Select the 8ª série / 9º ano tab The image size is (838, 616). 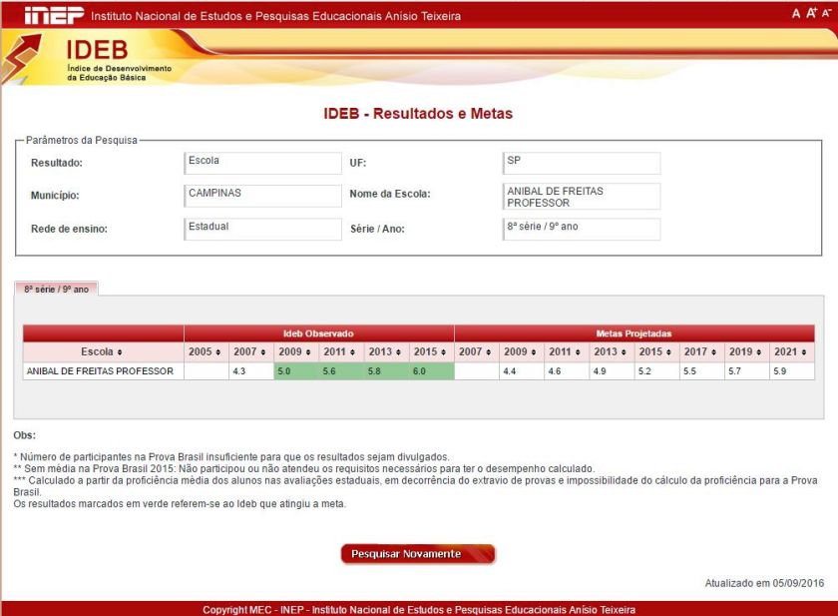point(56,289)
